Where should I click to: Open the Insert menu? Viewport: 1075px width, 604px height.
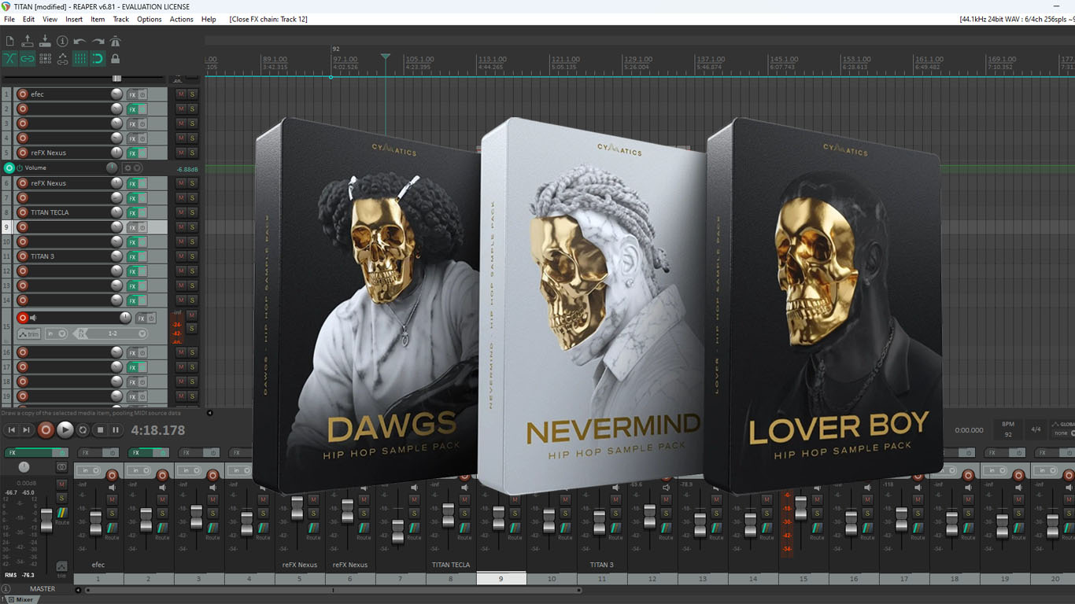(74, 19)
